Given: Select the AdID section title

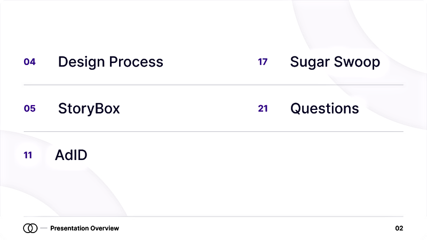Looking at the screenshot, I should 71,156.
